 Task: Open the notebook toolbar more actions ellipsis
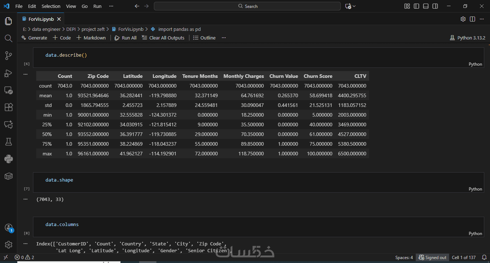(x=224, y=38)
